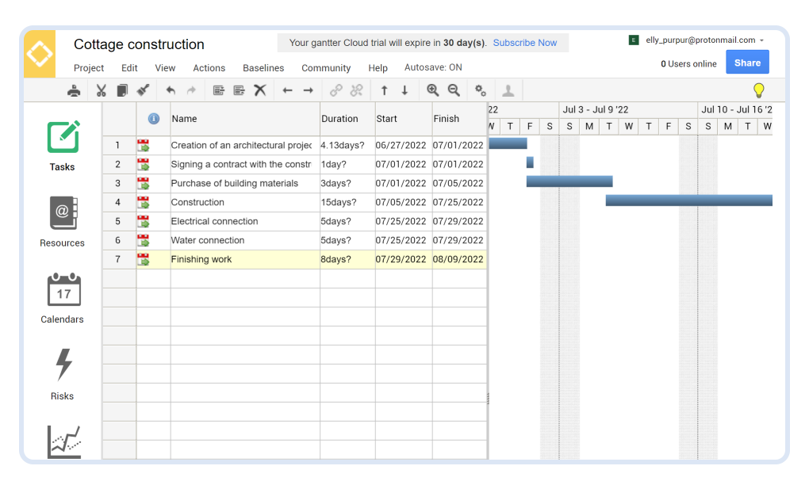The height and width of the screenshot is (485, 809).
Task: Click the Move task down arrow
Action: click(405, 90)
